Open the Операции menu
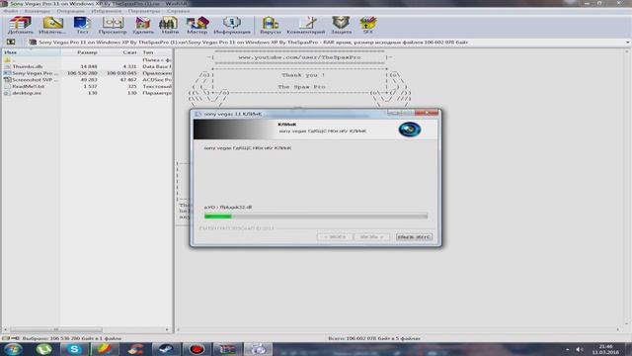Viewport: 632px width, 356px height. point(71,11)
